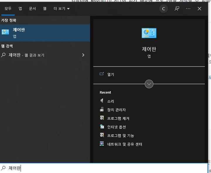Screen dimensions: 211x173
Task: Click the open-window icon beside 열기
Action: (102, 74)
